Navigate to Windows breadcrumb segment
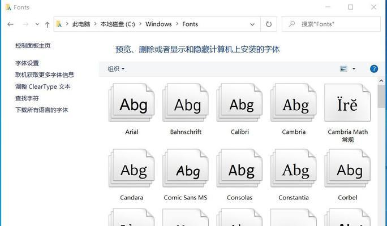387x226 pixels. click(158, 24)
